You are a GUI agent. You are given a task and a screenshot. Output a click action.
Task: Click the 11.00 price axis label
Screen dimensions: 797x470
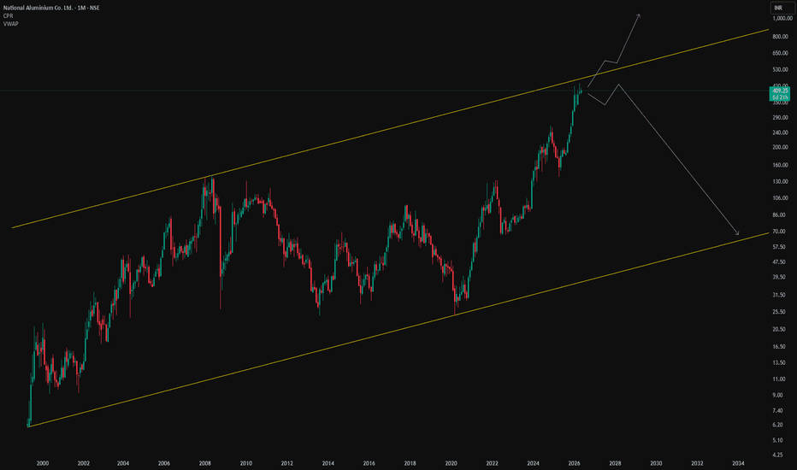tap(779, 379)
